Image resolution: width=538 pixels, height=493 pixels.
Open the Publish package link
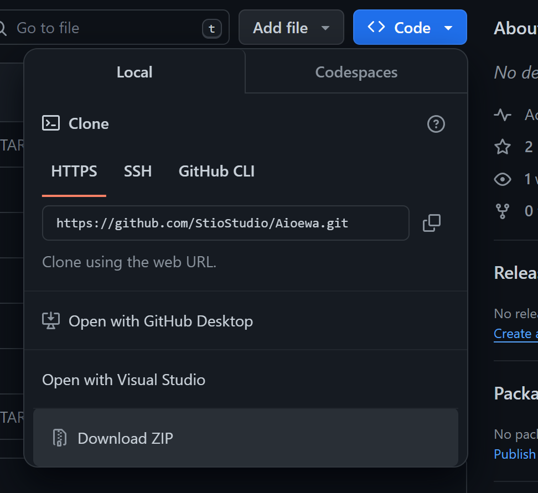tap(516, 454)
